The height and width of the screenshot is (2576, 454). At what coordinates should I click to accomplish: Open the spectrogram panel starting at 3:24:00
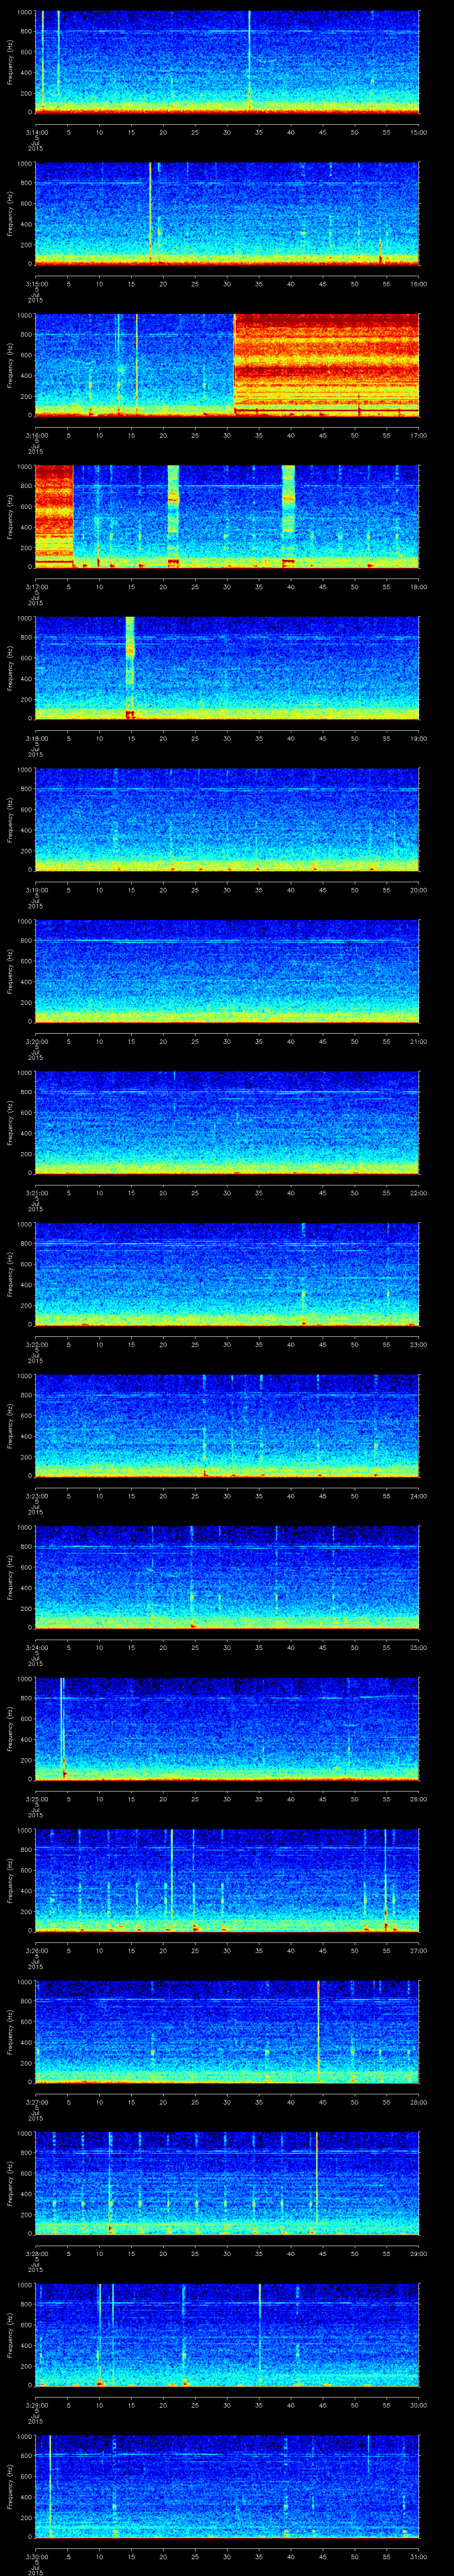coord(227,1577)
